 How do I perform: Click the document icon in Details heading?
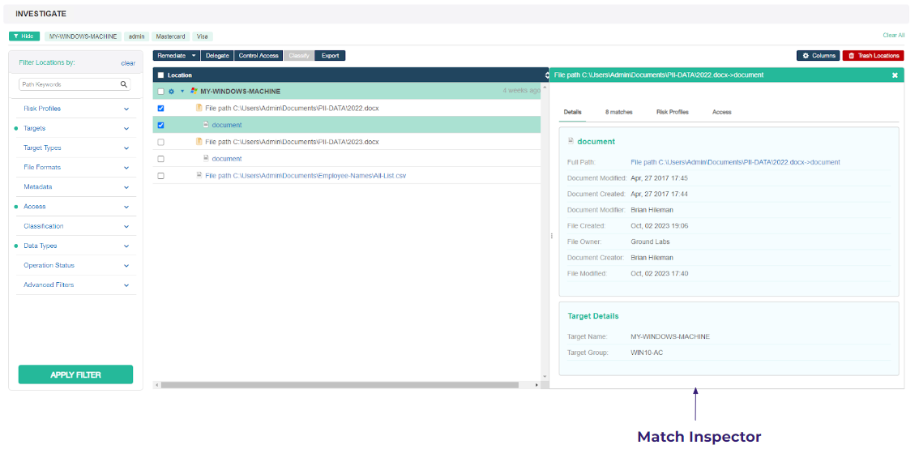(571, 141)
